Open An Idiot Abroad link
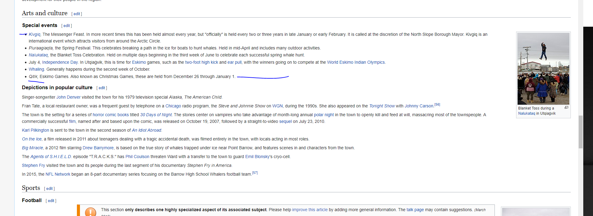593x216 pixels. click(147, 130)
